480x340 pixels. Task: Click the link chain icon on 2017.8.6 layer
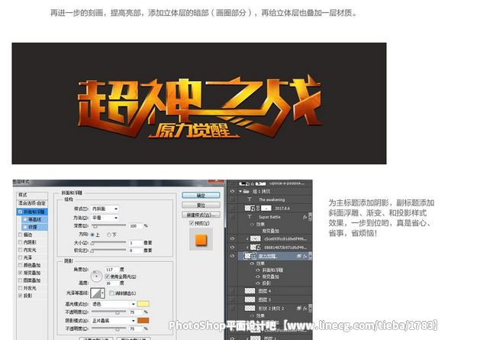[258, 208]
